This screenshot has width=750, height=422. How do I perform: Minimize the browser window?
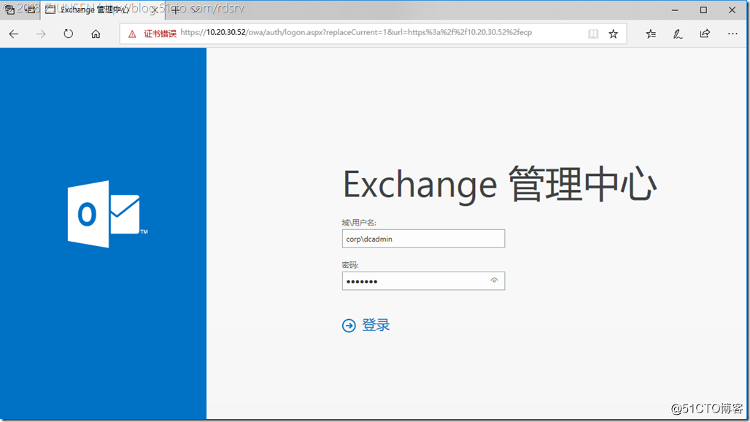coord(675,9)
